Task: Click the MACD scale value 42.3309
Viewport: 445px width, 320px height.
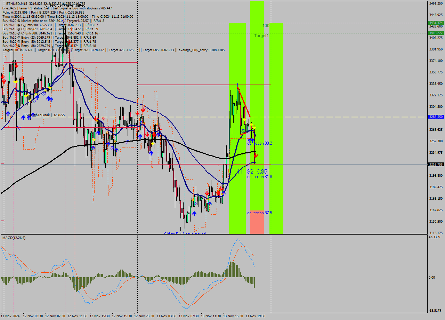Action: coord(435,237)
